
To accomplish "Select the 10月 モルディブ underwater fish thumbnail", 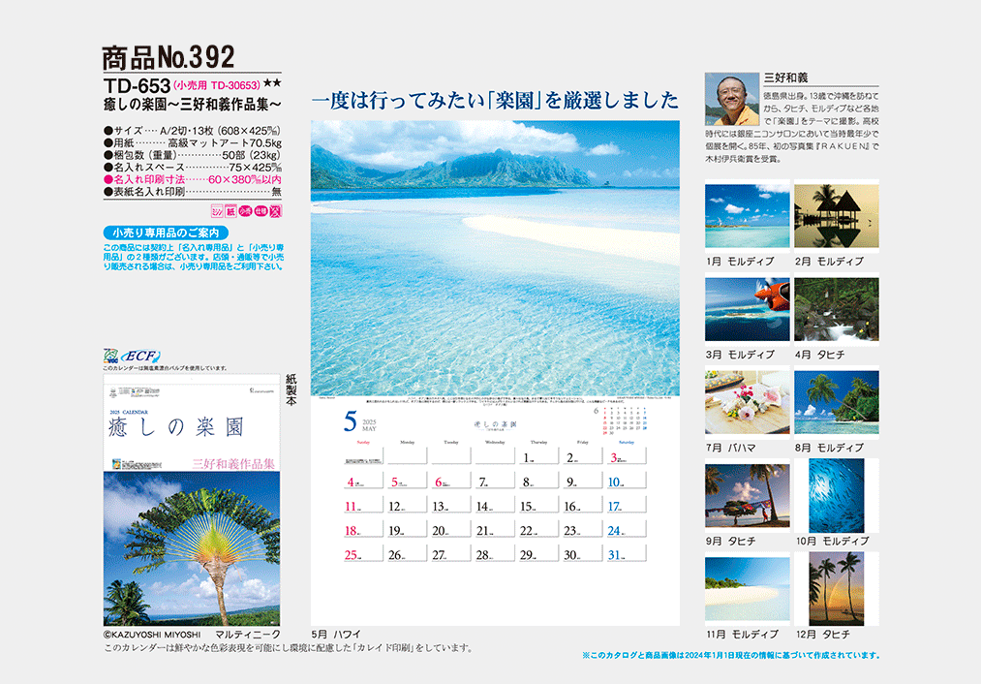I will click(836, 496).
